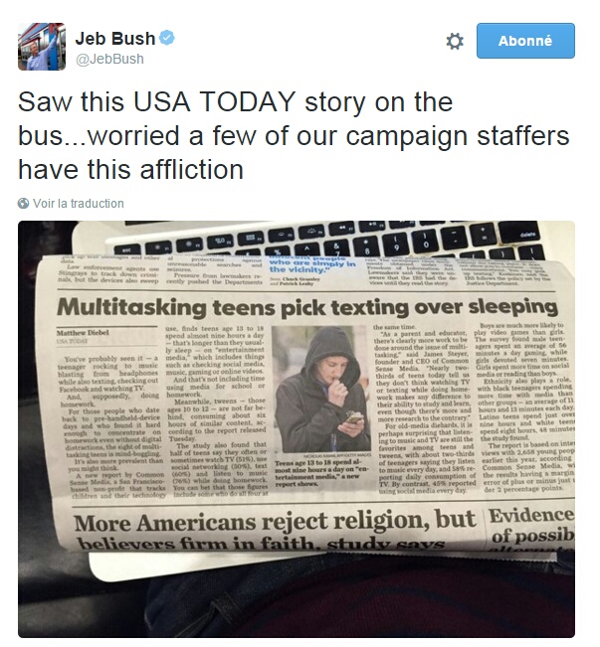Open the attached newspaper photo
Screen dimensions: 600x647
tap(297, 429)
